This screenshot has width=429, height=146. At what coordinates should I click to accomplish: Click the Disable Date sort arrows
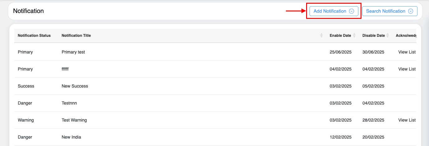pos(388,36)
